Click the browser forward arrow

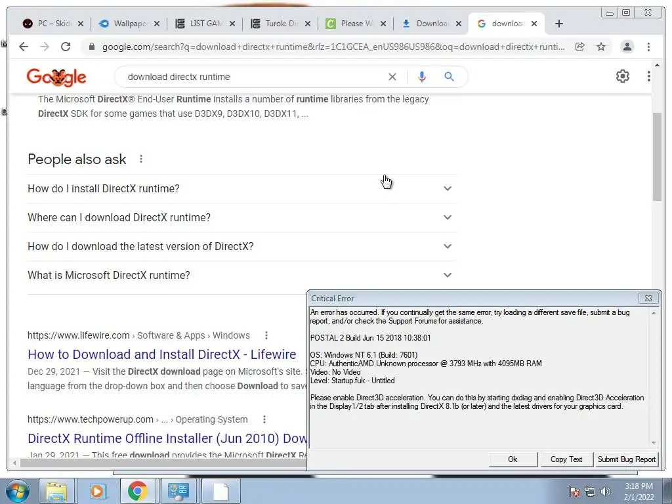[x=45, y=47]
